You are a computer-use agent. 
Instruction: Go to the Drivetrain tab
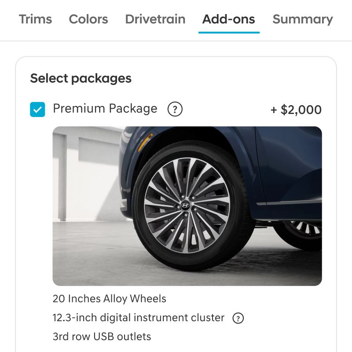[155, 19]
